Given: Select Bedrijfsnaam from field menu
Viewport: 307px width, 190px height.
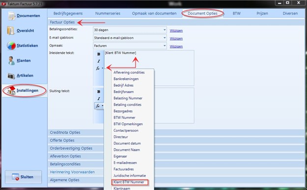Looking at the screenshot, I should (124, 92).
